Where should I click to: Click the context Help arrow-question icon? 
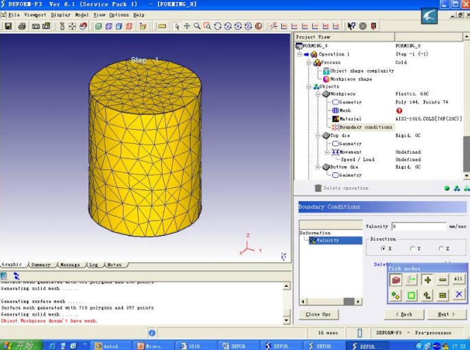point(351,26)
